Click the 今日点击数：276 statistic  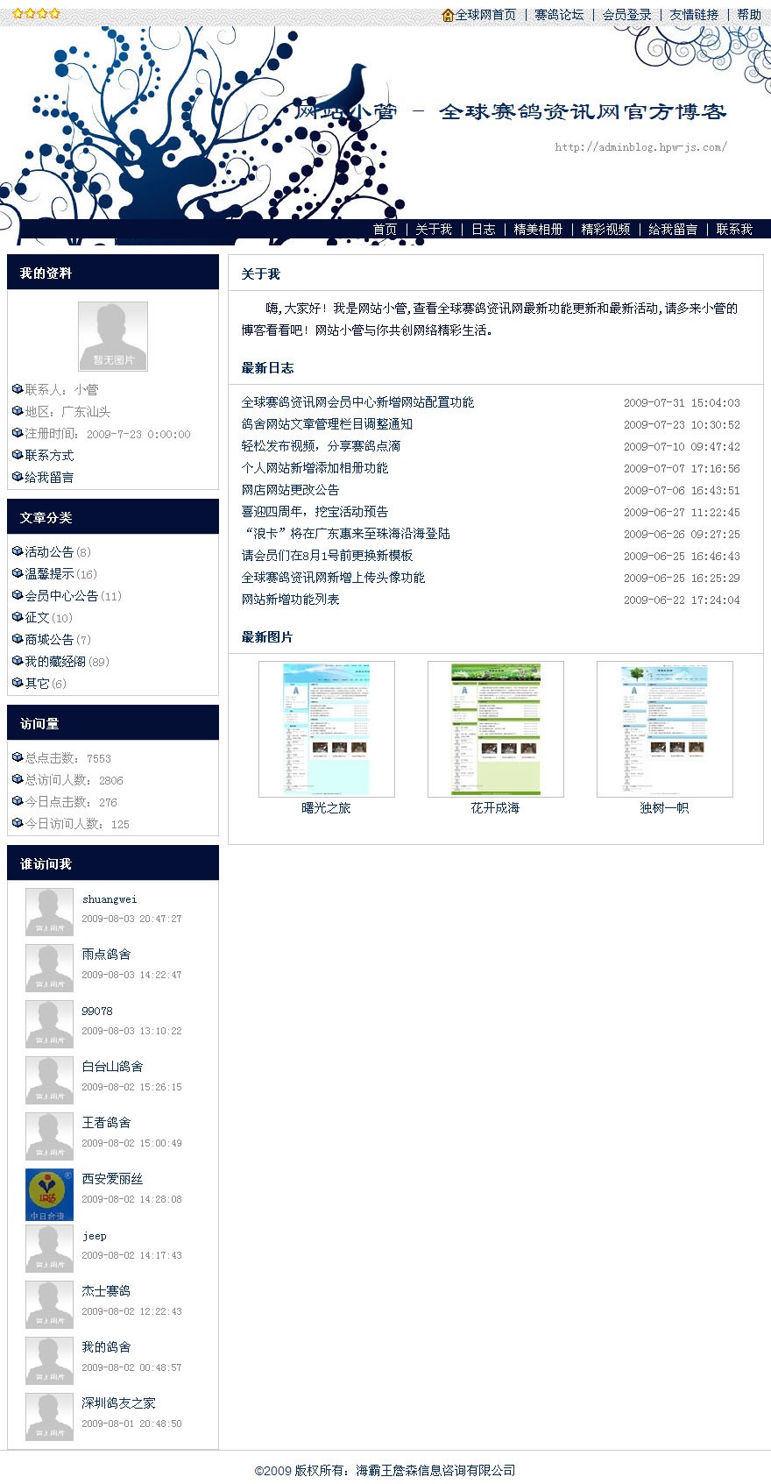coord(70,802)
